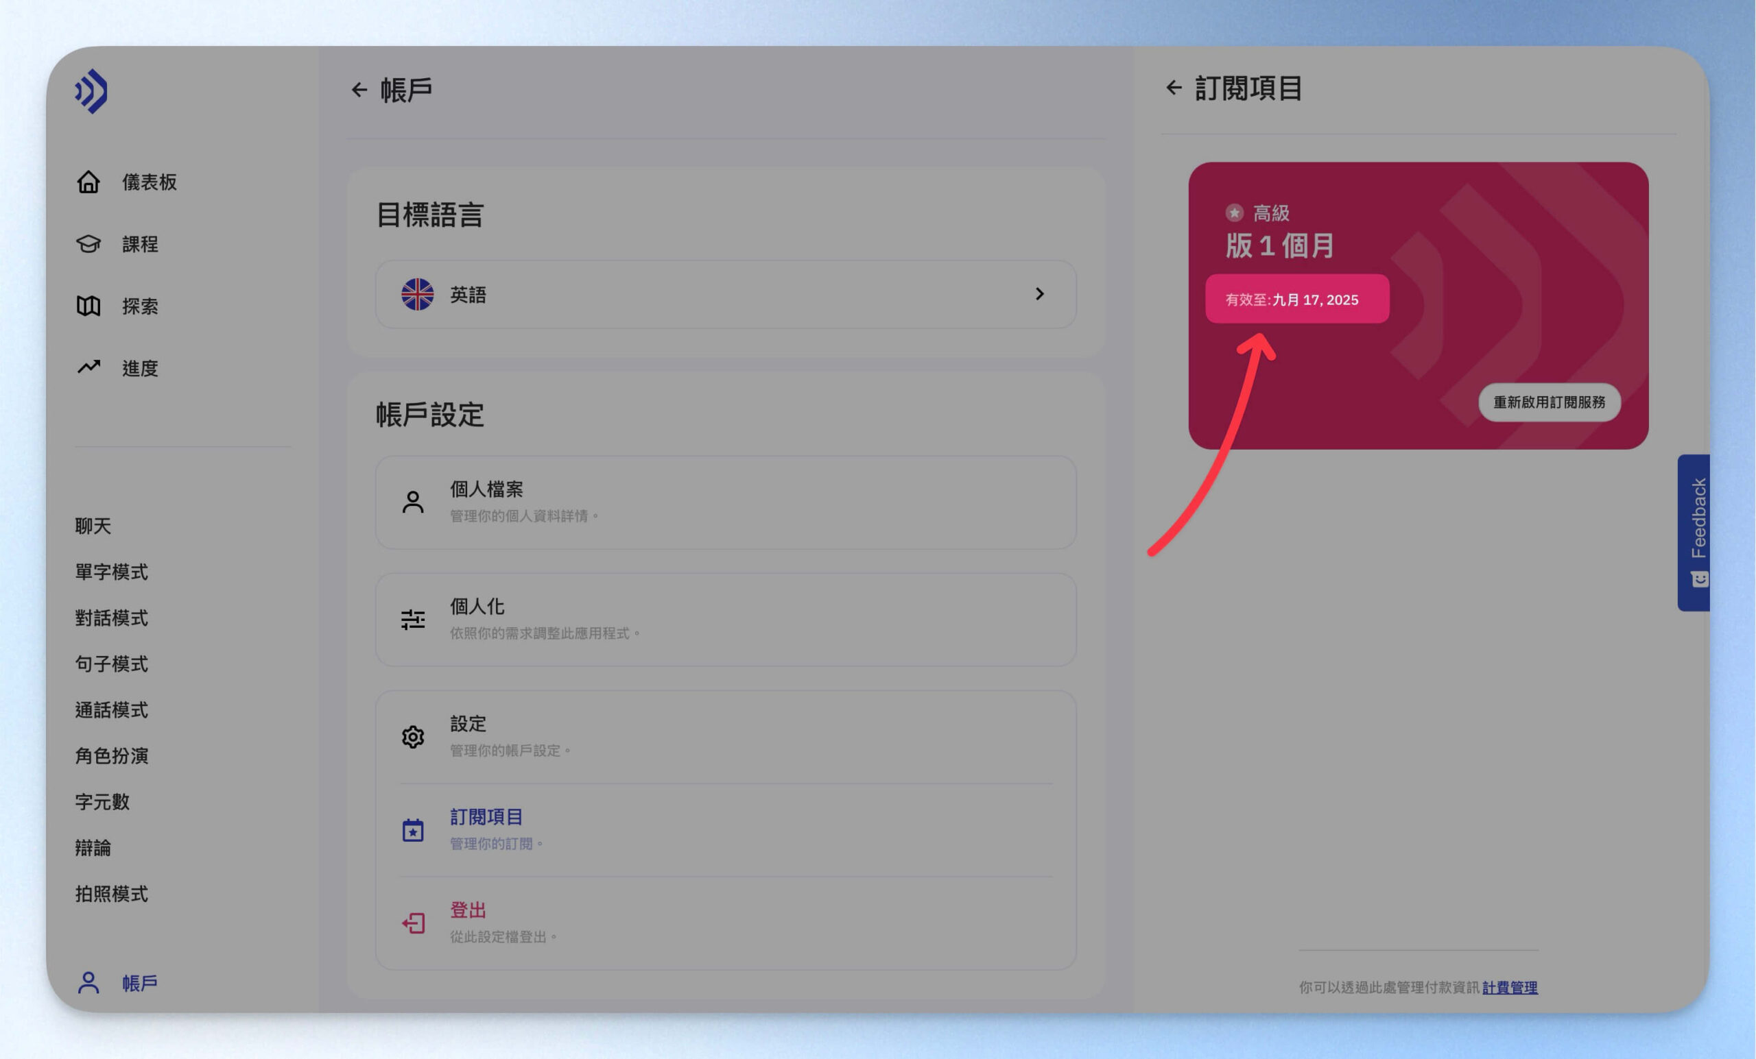Open the Feedback side tab
1756x1059 pixels.
pos(1694,533)
